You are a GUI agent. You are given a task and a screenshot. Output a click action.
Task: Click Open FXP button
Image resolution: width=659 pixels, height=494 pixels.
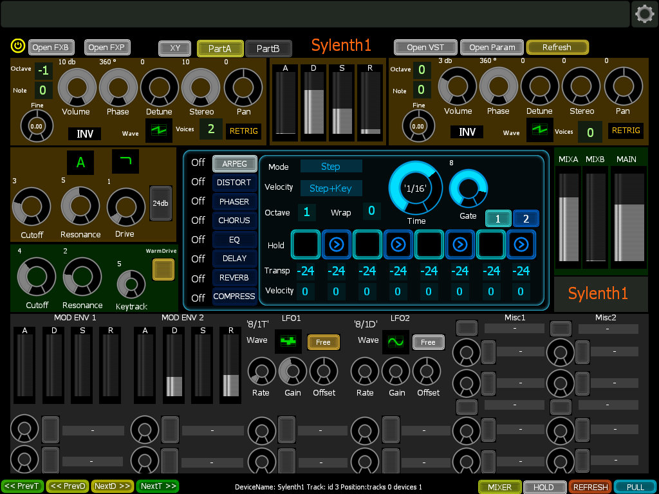click(x=107, y=47)
